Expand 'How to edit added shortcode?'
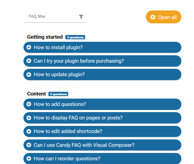This screenshot has height=164, width=194. tap(102, 131)
